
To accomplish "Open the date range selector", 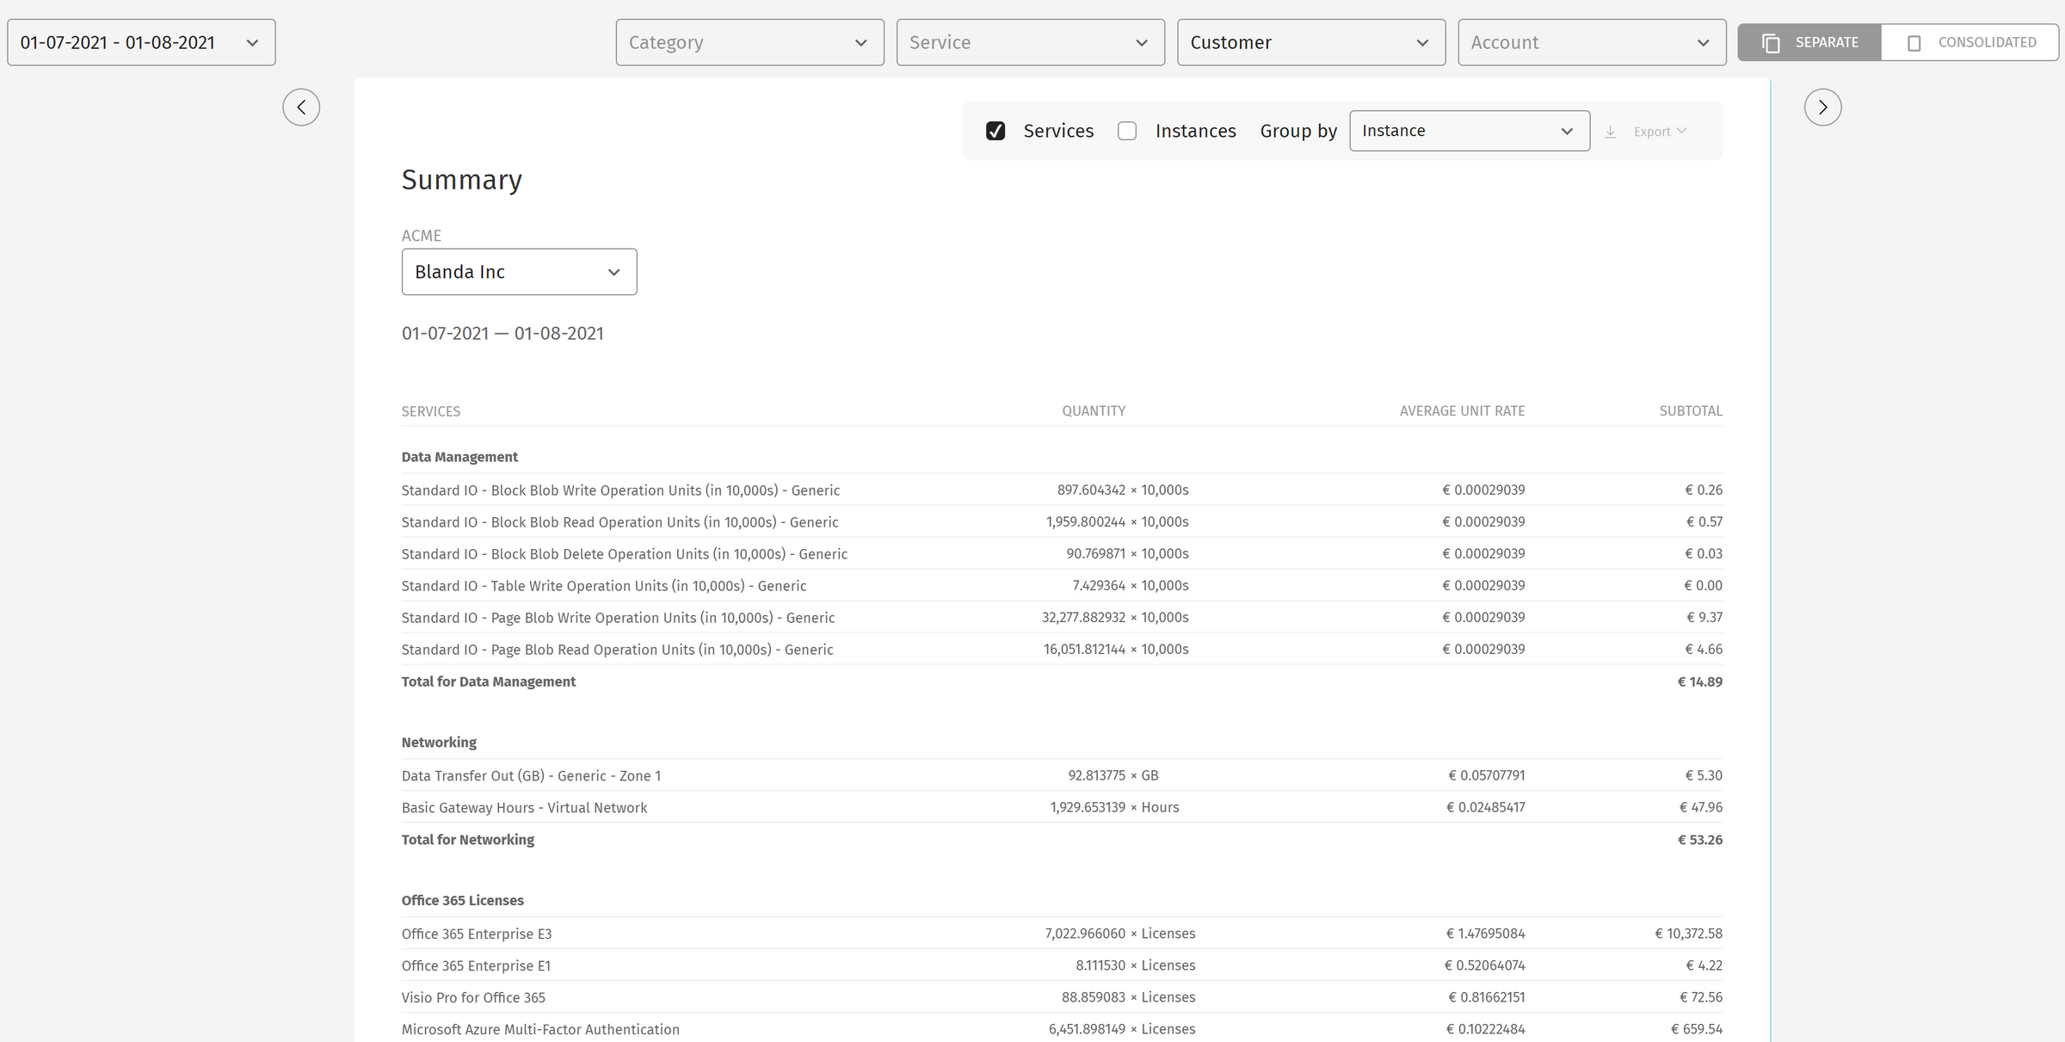I will (x=140, y=41).
